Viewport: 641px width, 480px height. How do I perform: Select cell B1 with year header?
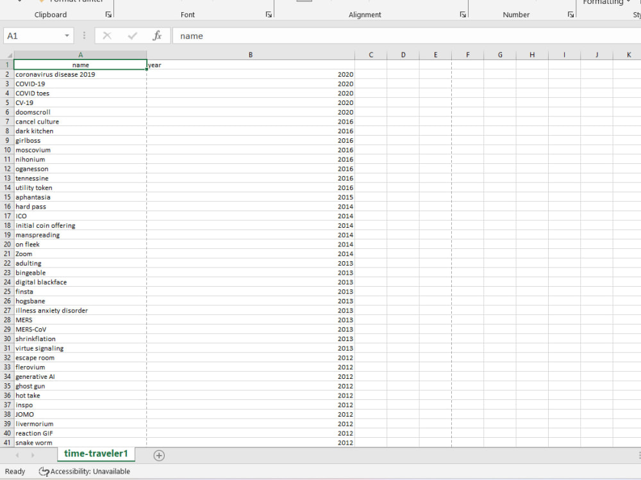pyautogui.click(x=251, y=65)
